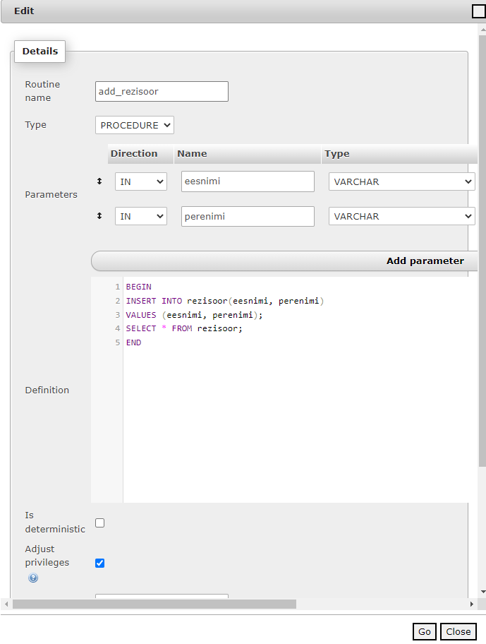
Task: Click the maximize square icon in Edit header
Action: [479, 11]
